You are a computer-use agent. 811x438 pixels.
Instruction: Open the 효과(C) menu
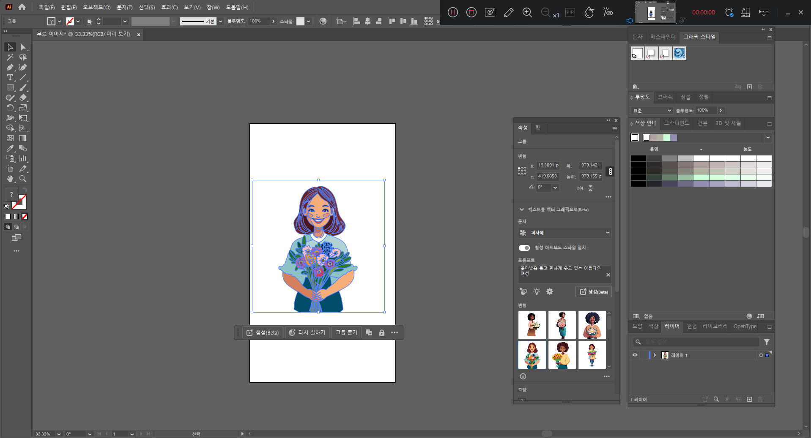point(169,7)
